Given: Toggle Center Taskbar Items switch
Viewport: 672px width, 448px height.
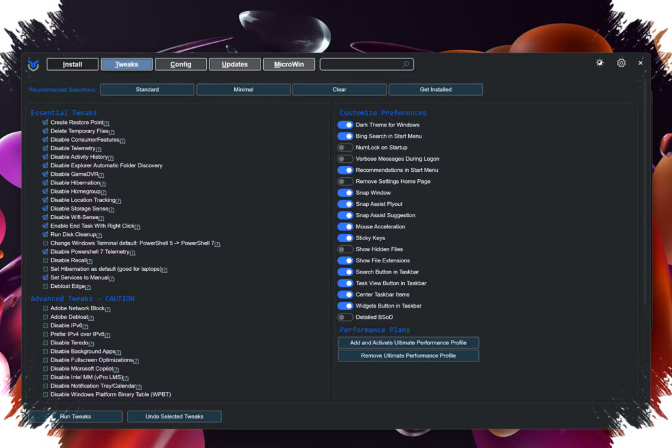Looking at the screenshot, I should pos(345,295).
